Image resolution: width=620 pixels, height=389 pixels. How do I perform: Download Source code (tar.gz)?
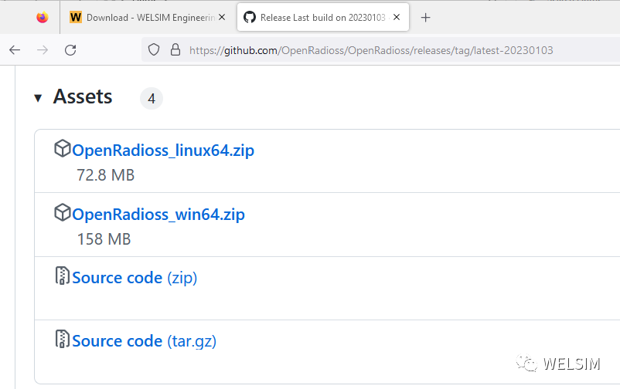145,341
